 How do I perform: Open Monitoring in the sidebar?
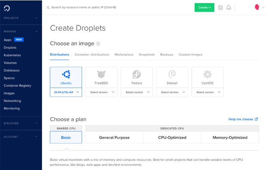point(12,109)
